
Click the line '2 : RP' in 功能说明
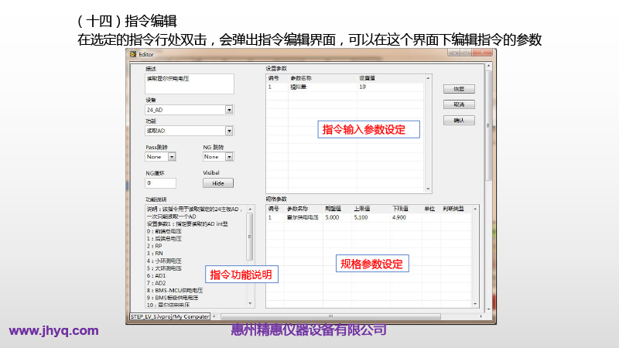click(154, 246)
